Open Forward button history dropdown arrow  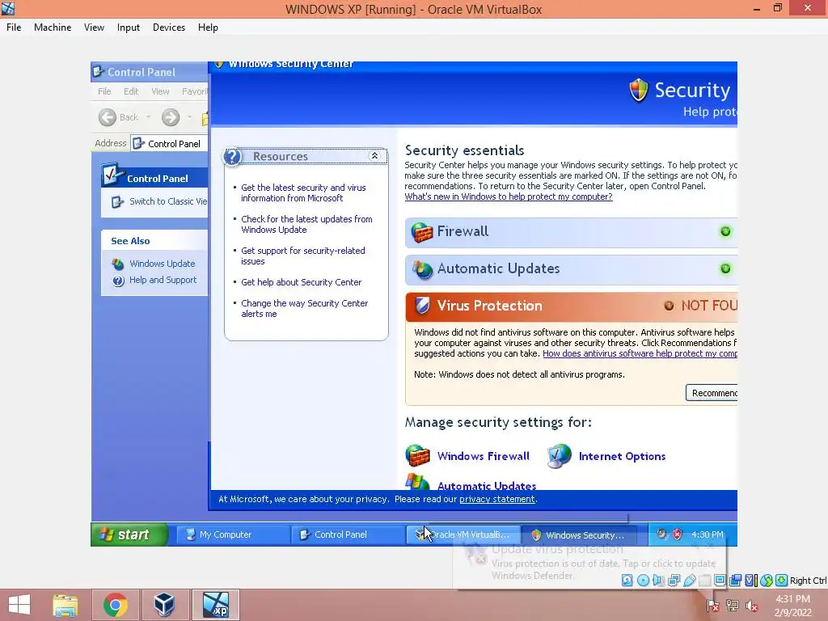(x=189, y=117)
